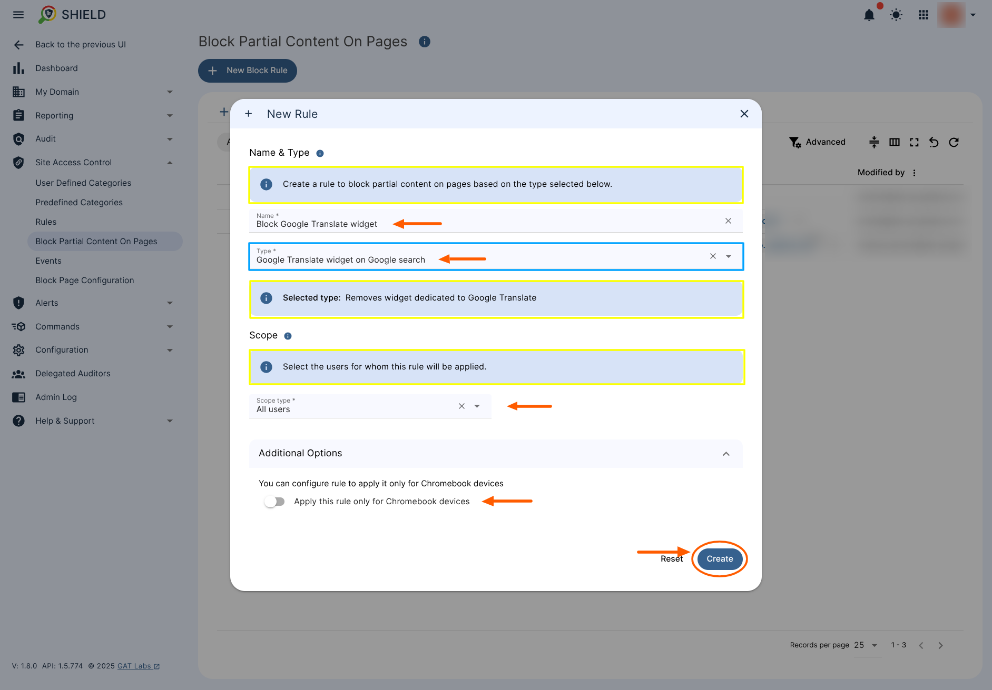
Task: Open the Type dropdown arrow
Action: click(x=729, y=256)
